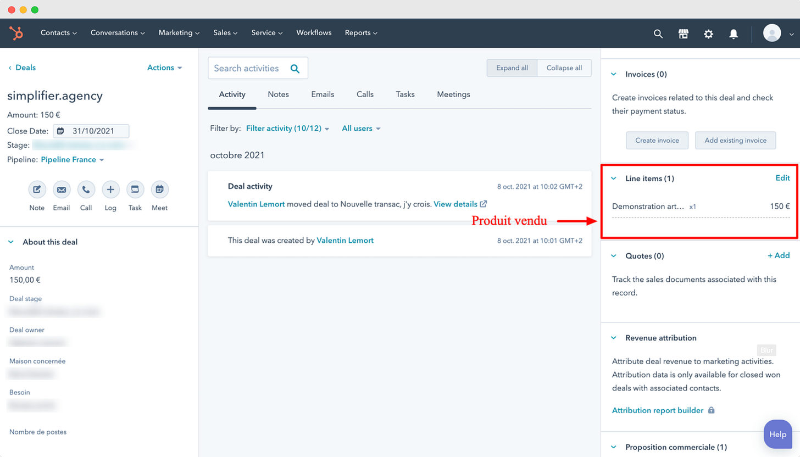Click Add existing invoice button
The width and height of the screenshot is (800, 457).
coord(735,140)
